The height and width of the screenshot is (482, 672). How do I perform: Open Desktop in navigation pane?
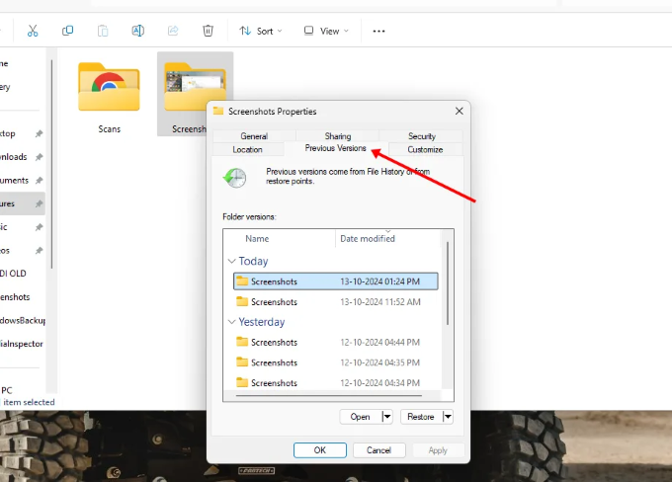pyautogui.click(x=23, y=133)
